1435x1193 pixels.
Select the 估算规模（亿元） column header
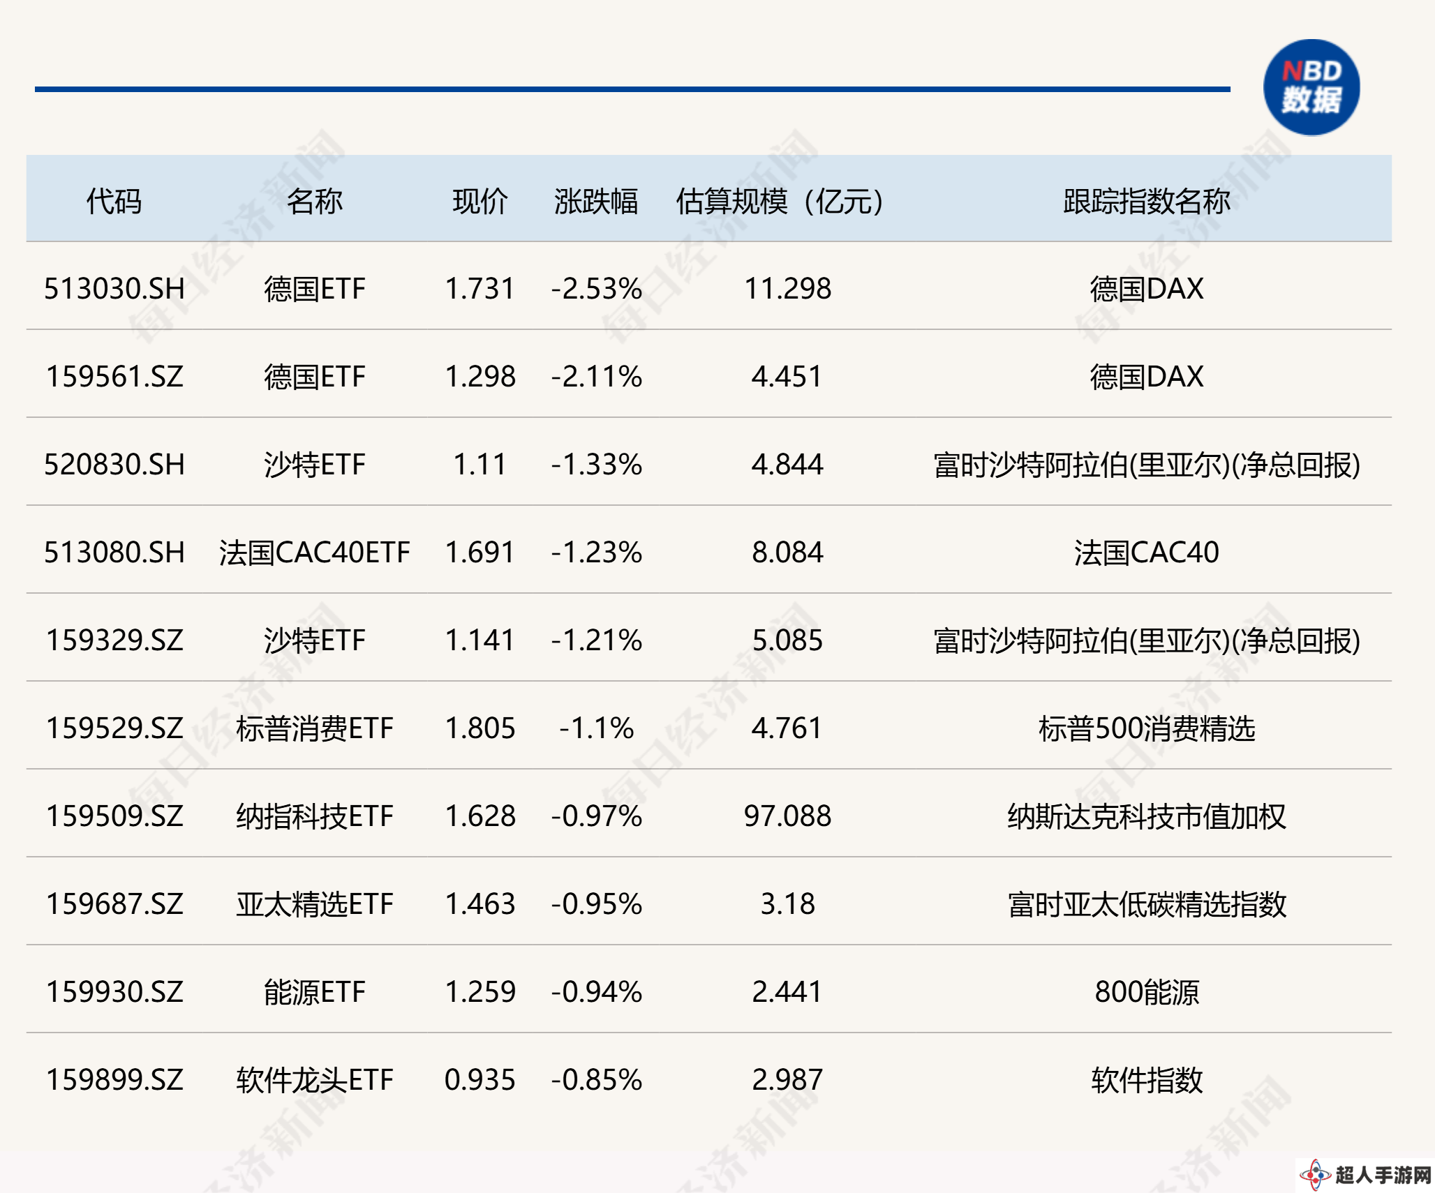780,201
